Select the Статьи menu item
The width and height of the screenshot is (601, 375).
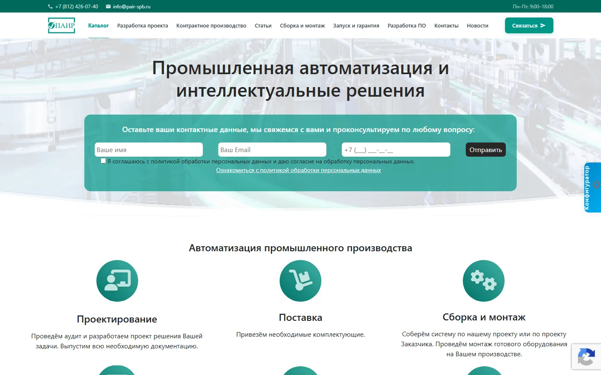(263, 25)
